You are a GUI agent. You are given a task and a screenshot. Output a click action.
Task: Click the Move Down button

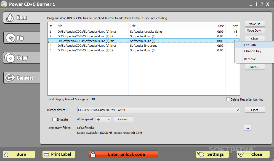[255, 30]
